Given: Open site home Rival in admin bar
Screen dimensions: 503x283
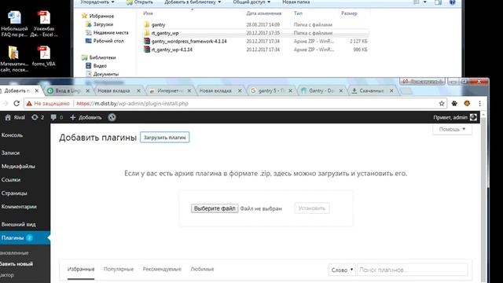Looking at the screenshot, I should pyautogui.click(x=15, y=117).
